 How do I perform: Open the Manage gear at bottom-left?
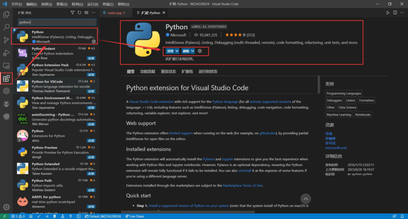coord(6,207)
